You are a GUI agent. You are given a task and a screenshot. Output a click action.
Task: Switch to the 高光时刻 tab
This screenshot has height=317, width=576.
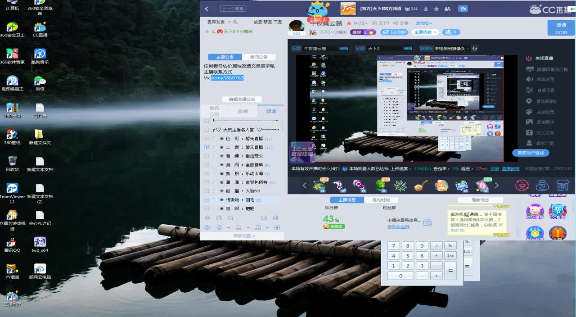[x=381, y=200]
